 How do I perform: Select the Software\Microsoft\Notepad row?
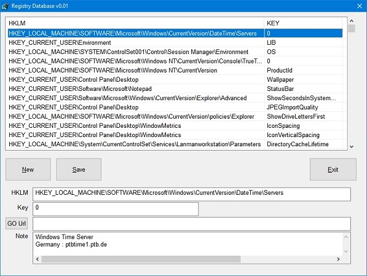coord(175,89)
